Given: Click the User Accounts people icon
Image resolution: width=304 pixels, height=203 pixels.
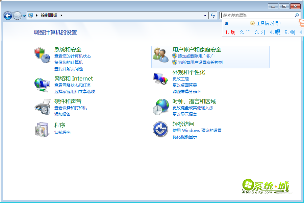Looking at the screenshot, I should point(160,55).
